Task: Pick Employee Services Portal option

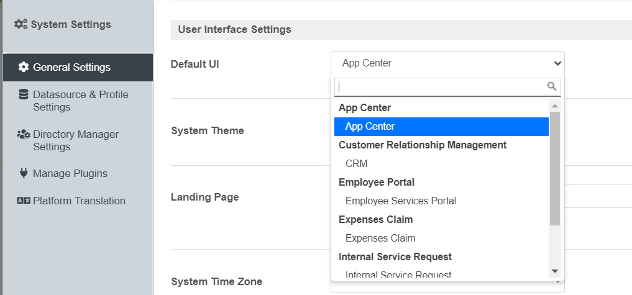Action: tap(400, 201)
